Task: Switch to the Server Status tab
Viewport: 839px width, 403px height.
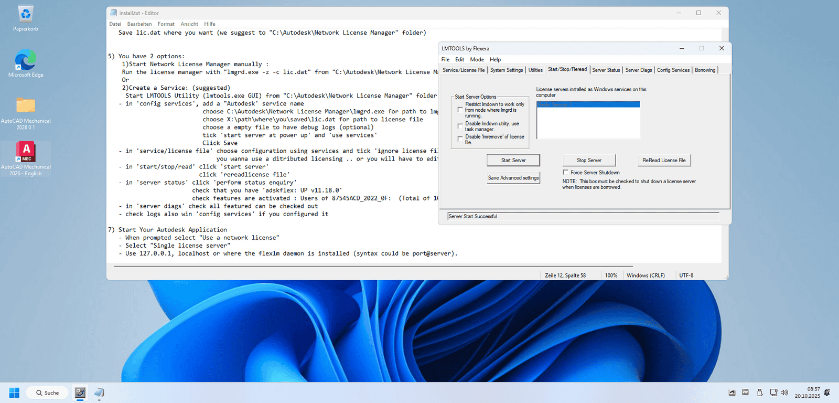Action: tap(606, 70)
